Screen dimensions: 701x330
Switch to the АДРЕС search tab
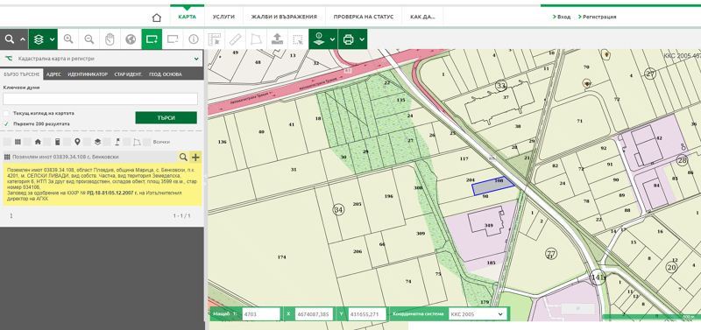(x=53, y=74)
